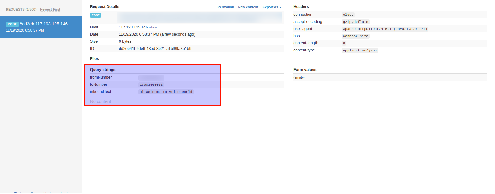495x194 pixels.
Task: Click the blurred fromNumber value
Action: click(x=151, y=78)
